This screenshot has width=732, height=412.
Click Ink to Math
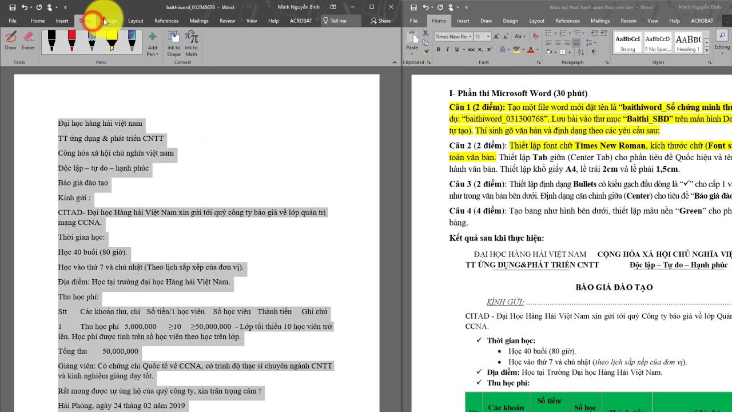[x=191, y=43]
